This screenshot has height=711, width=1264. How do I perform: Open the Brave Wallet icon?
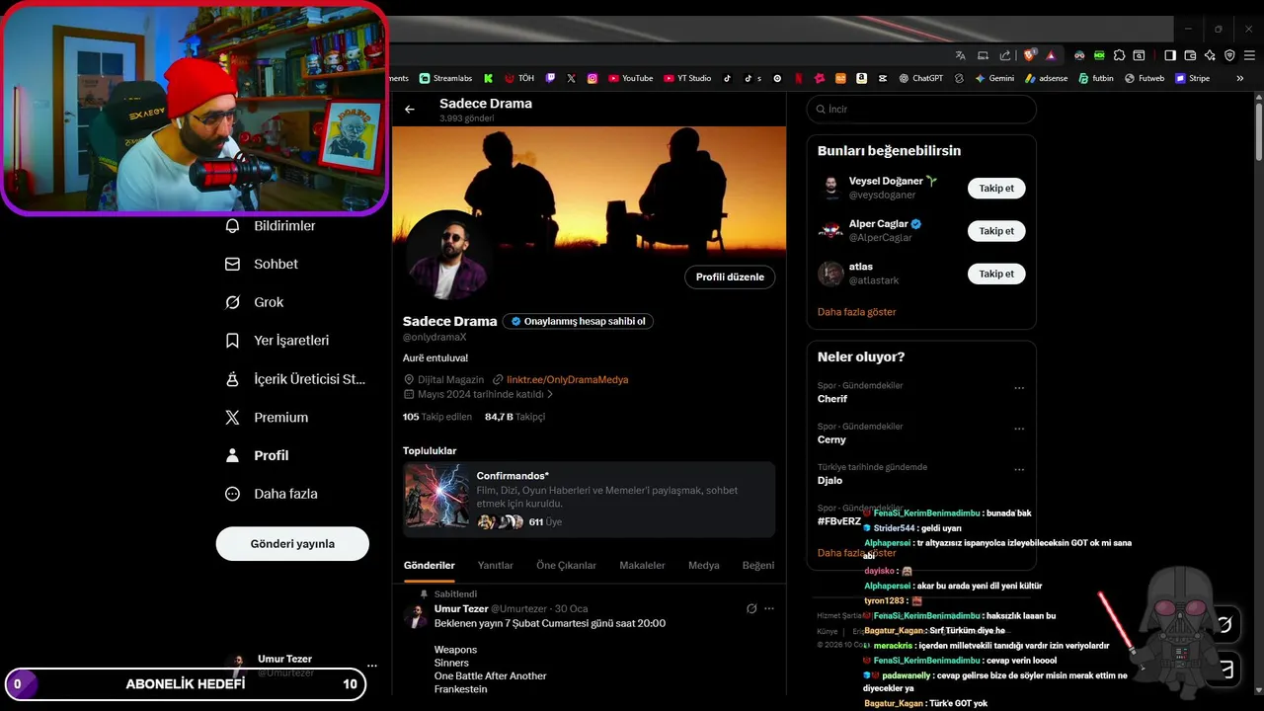[x=1190, y=55]
